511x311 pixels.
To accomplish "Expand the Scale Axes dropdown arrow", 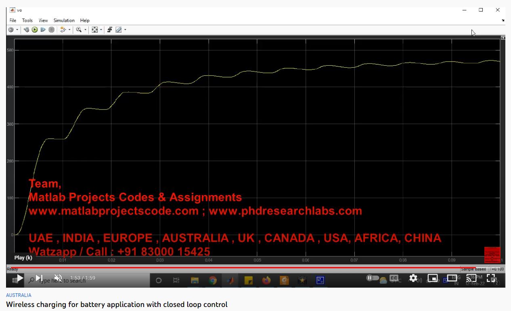I will tap(101, 30).
